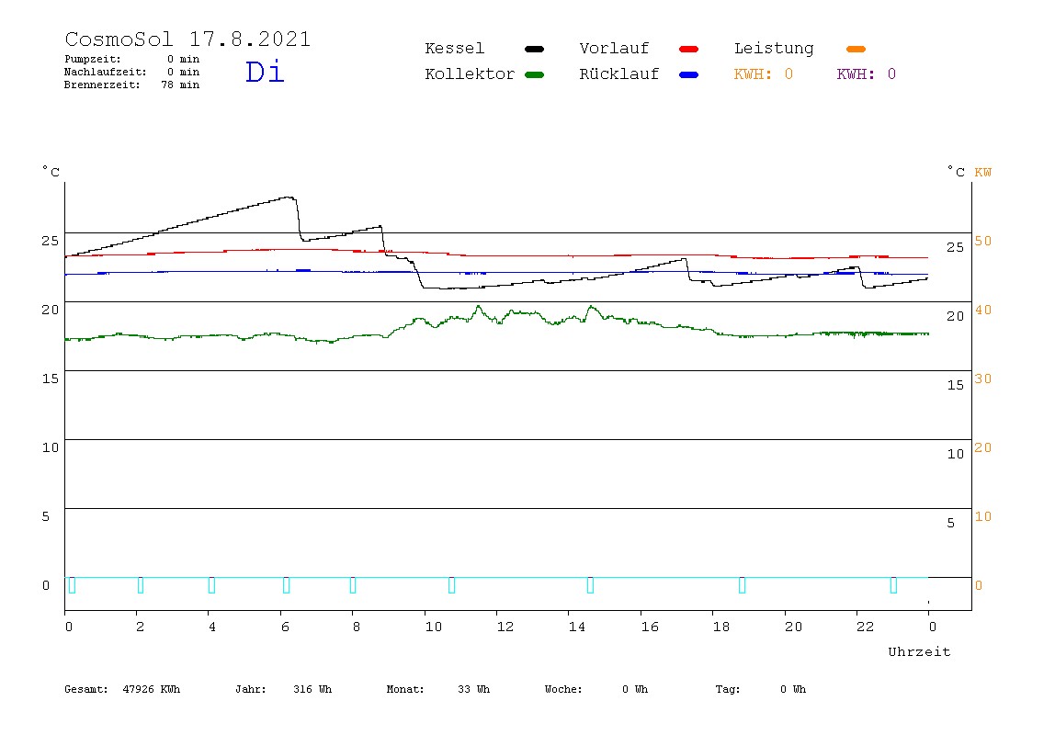Viewport: 1055px width, 746px height.
Task: Click the right axis black "15" tick
Action: click(956, 386)
